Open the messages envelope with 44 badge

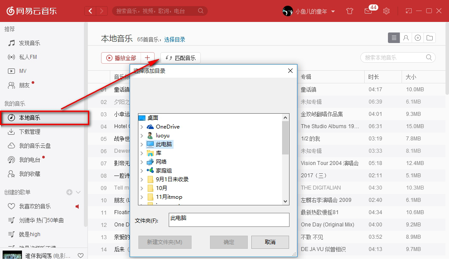368,11
